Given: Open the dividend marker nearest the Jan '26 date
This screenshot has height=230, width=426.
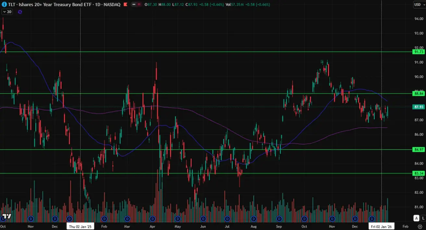Looking at the screenshot, I should (372, 219).
